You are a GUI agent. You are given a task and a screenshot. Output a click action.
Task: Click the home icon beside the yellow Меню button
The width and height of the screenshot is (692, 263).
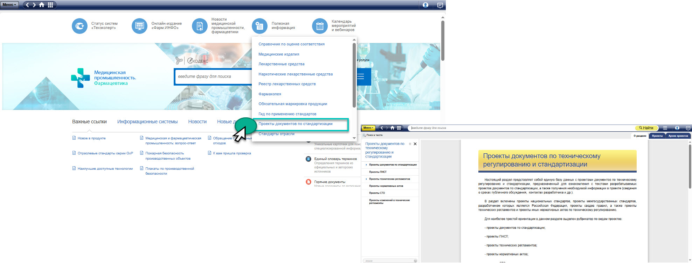392,128
